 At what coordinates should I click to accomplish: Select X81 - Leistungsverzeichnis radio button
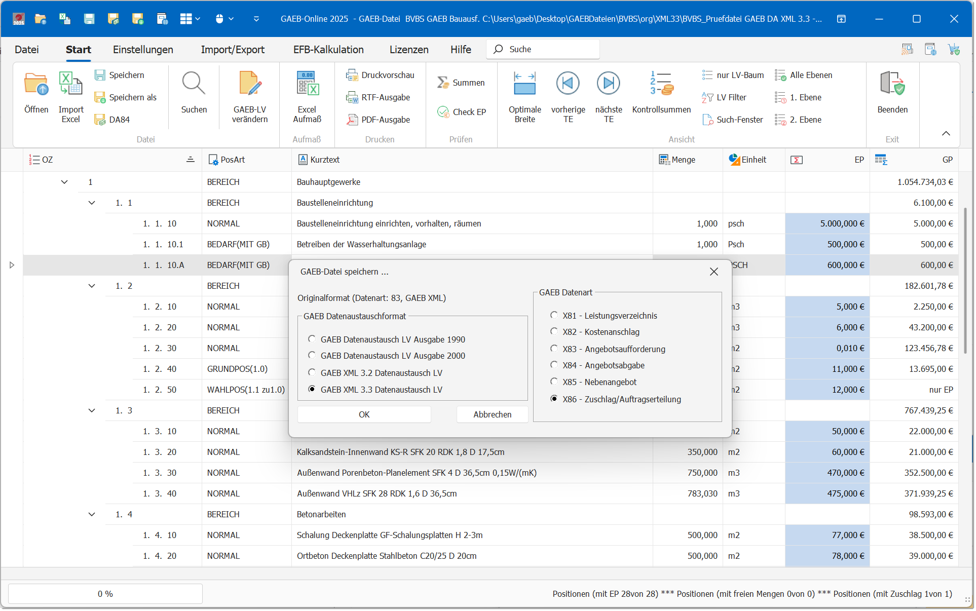point(554,315)
